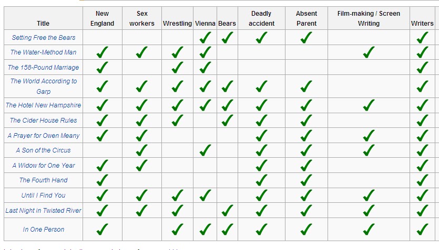
Task: Click Wrestling checkmark for The 158-Pound Marriage
Action: tap(178, 67)
